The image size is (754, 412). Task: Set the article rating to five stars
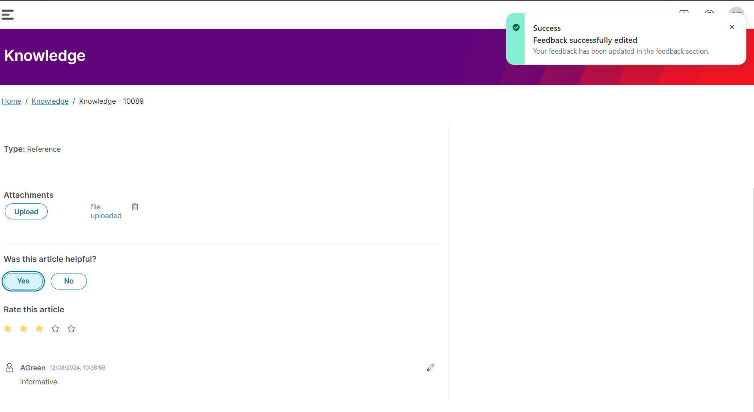[71, 328]
